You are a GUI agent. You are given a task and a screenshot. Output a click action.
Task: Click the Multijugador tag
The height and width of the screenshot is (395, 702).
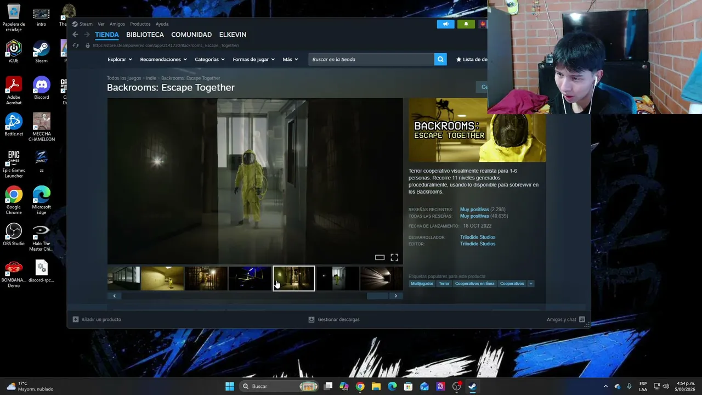422,284
